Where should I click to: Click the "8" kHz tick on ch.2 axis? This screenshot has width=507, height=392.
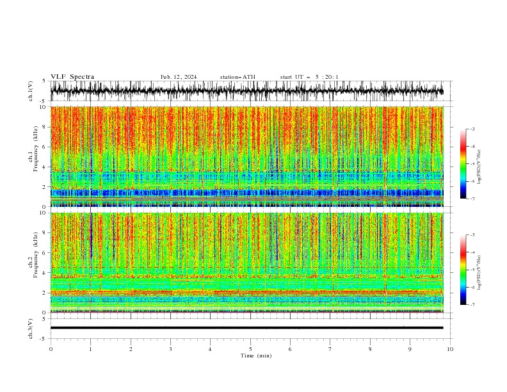pos(45,233)
